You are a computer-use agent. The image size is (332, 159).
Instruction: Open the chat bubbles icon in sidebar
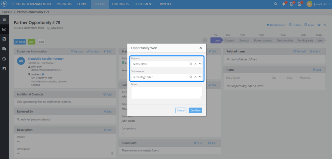pos(4,49)
